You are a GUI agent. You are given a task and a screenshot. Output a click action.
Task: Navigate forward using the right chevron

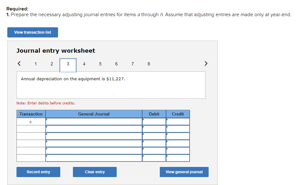coord(206,63)
